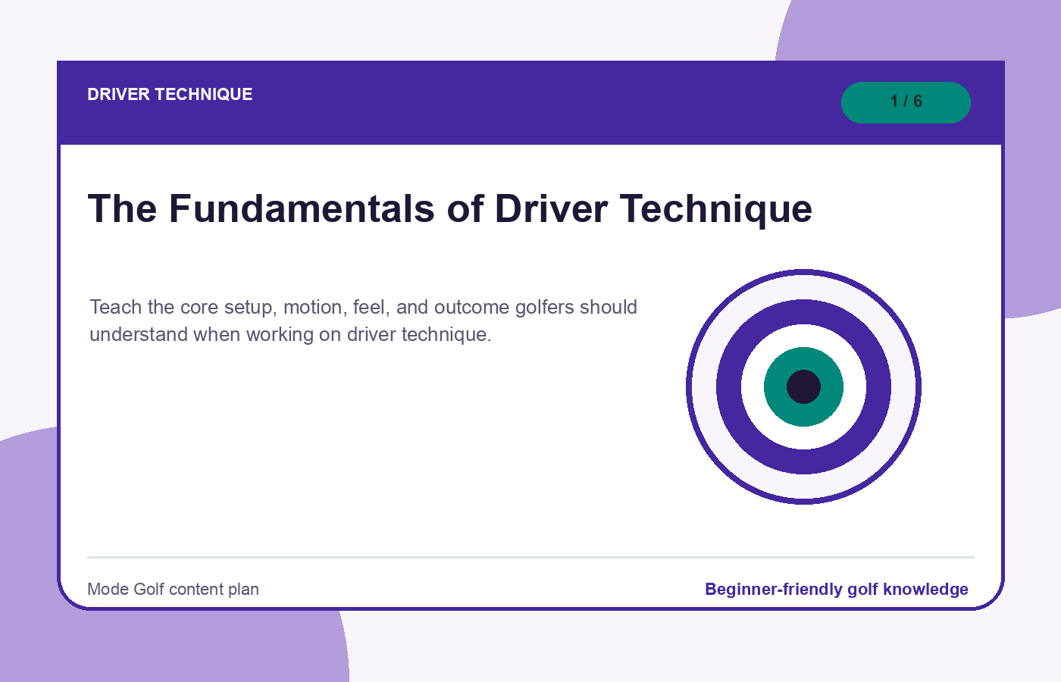Select the title The Fundamentals of Driver Technique
Image resolution: width=1061 pixels, height=682 pixels.
point(450,208)
